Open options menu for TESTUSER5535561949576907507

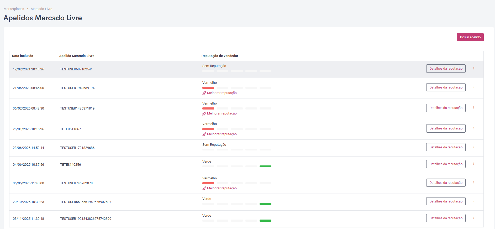click(x=474, y=201)
